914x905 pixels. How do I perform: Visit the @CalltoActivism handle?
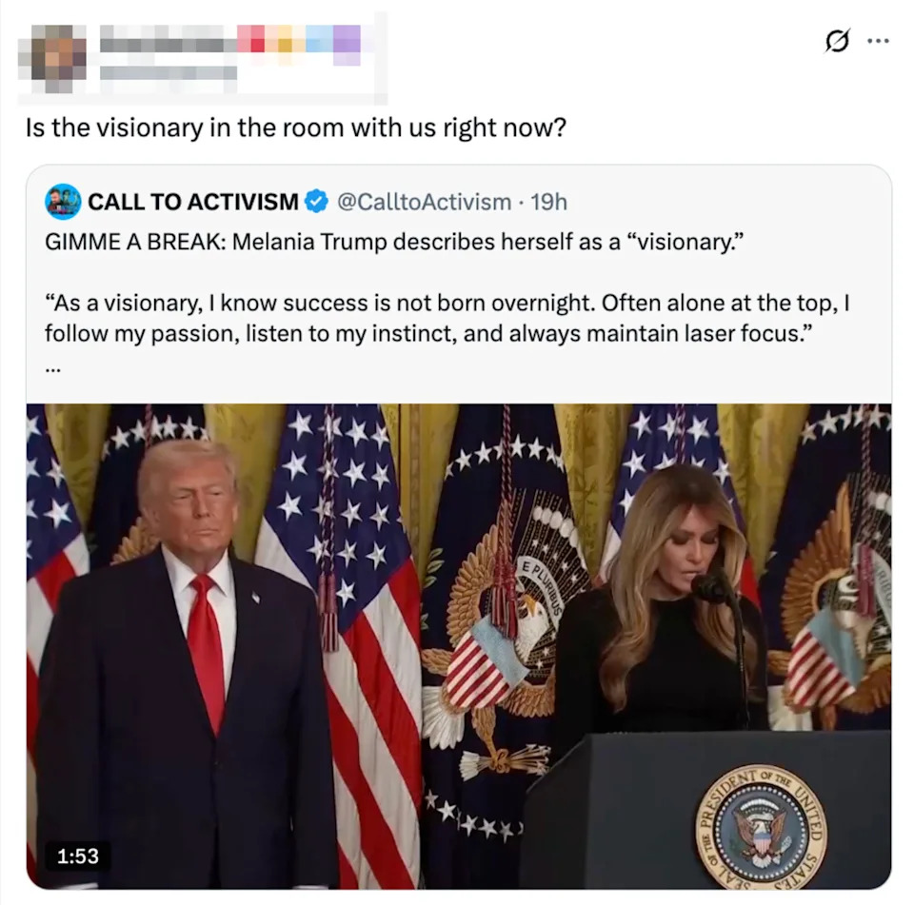pos(424,202)
